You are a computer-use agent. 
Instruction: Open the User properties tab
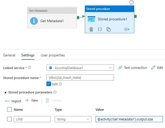click(53, 55)
